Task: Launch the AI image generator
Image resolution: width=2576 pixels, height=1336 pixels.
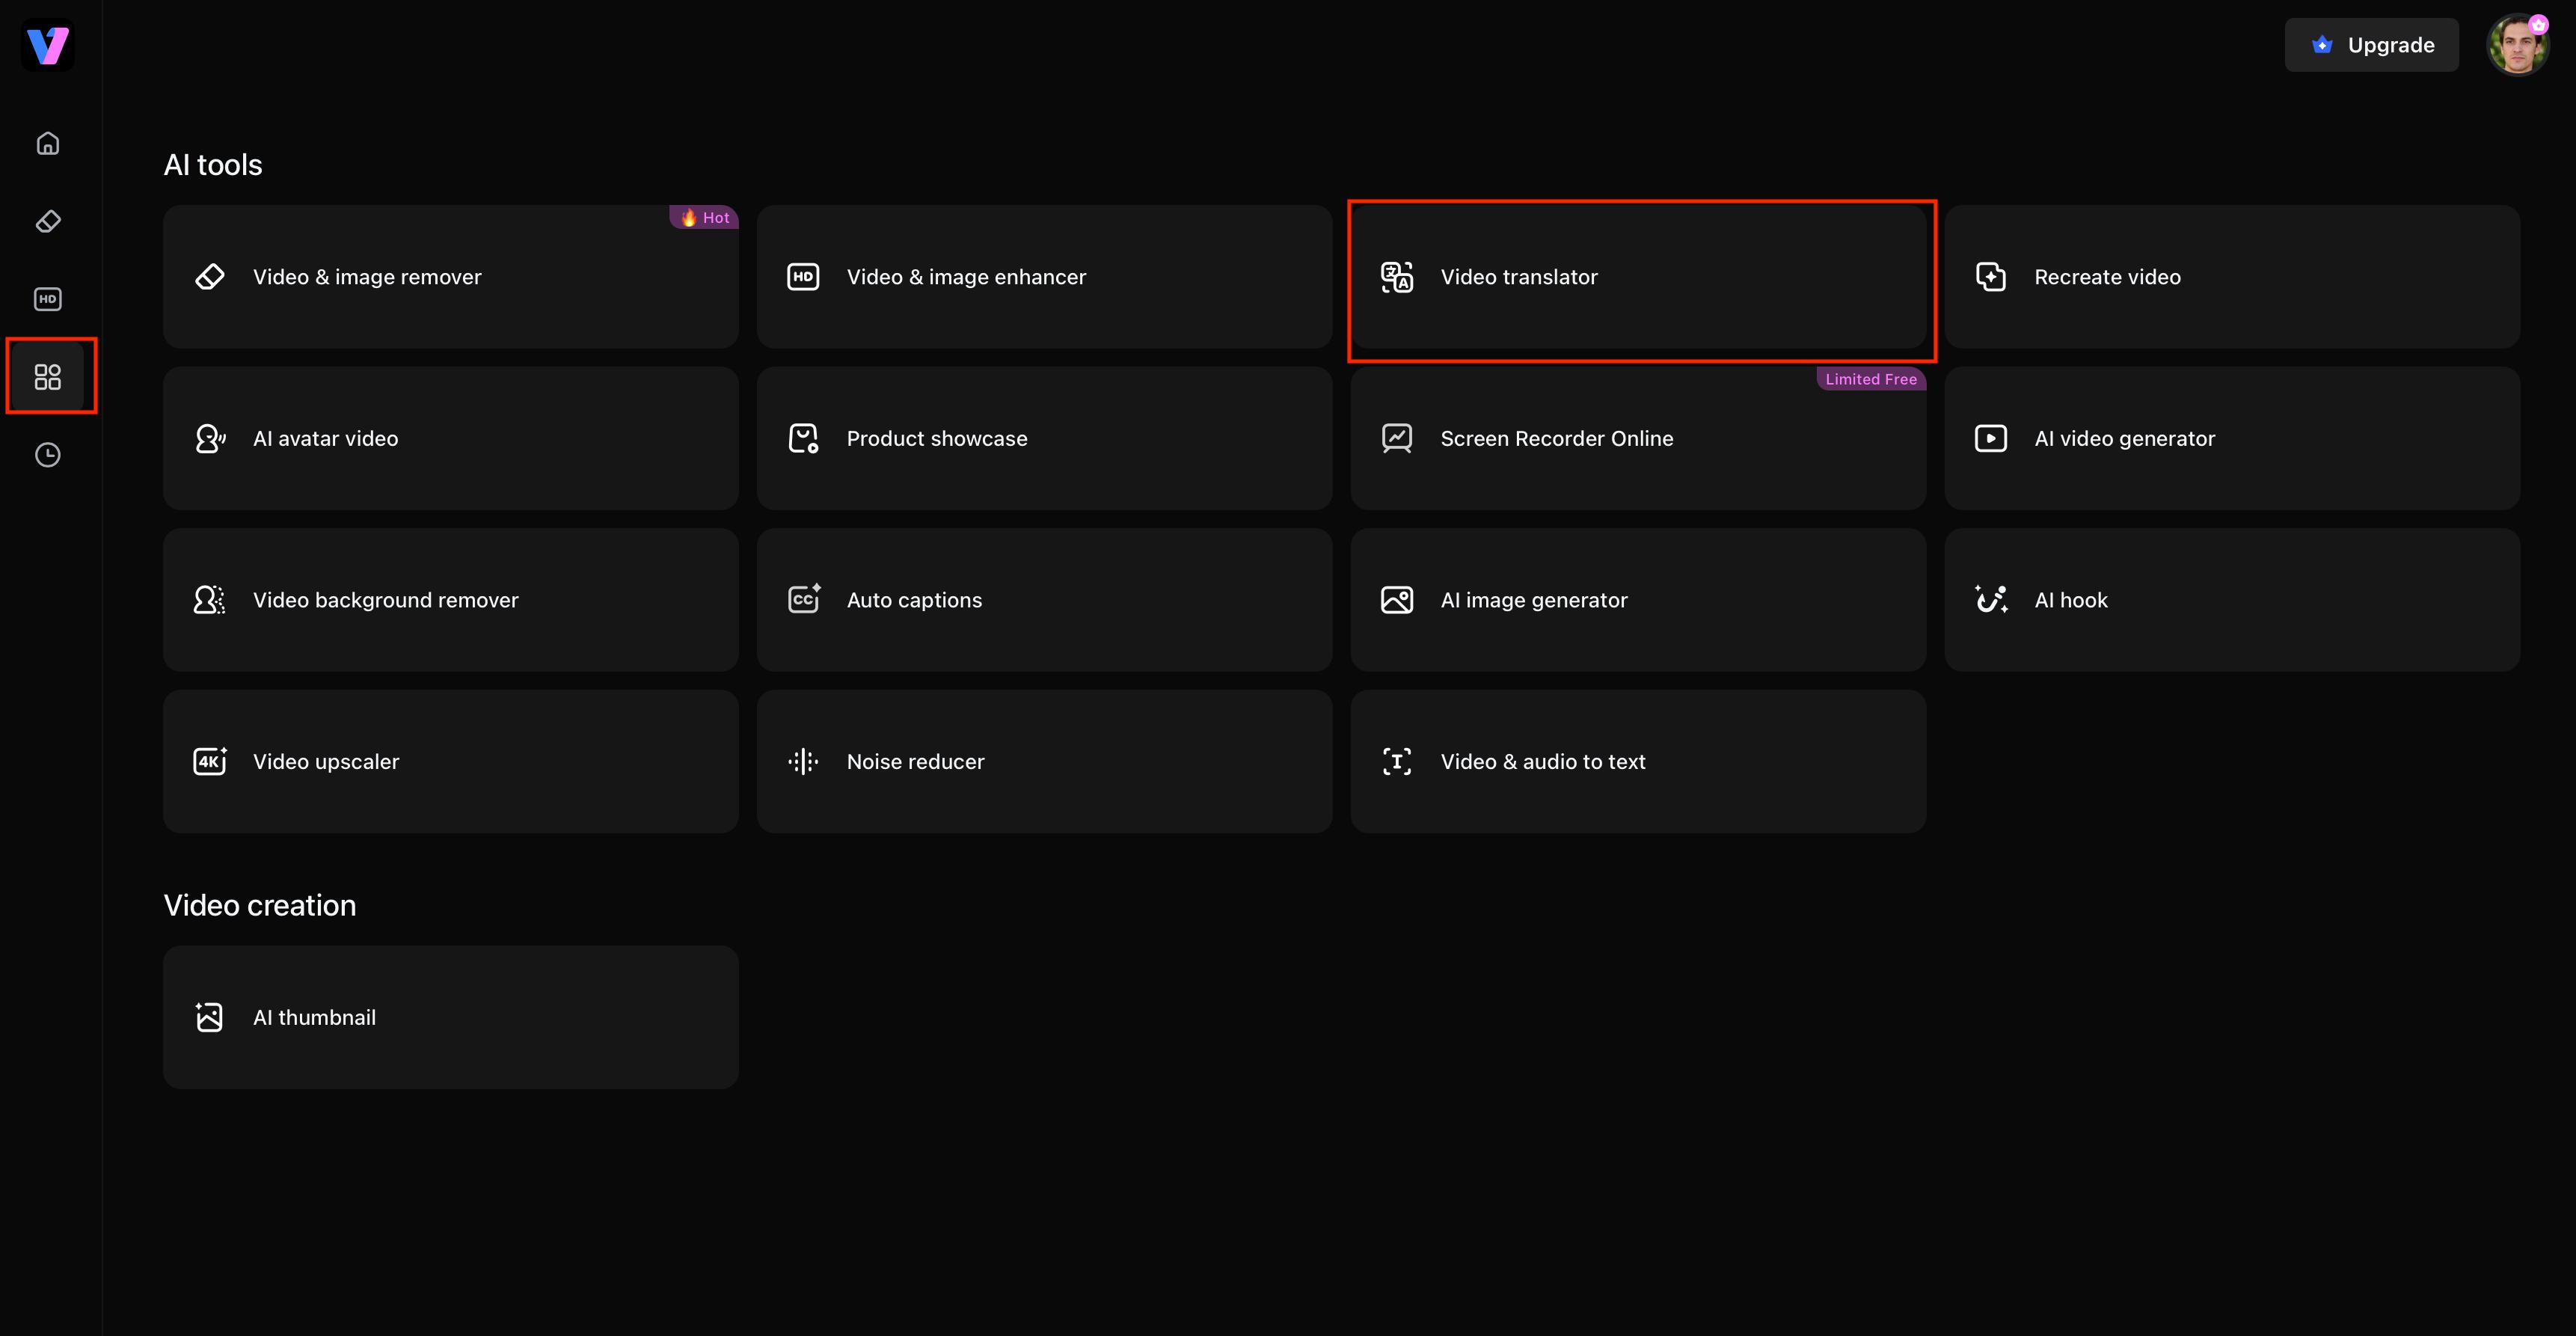Action: tap(1638, 600)
